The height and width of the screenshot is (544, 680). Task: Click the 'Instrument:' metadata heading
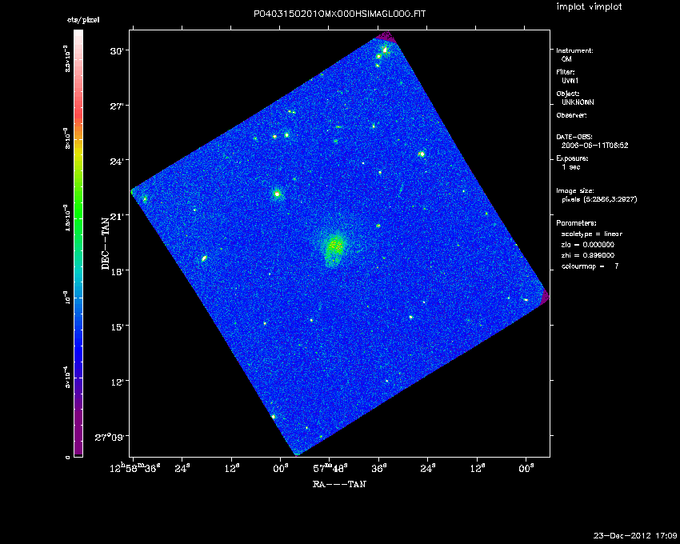574,50
